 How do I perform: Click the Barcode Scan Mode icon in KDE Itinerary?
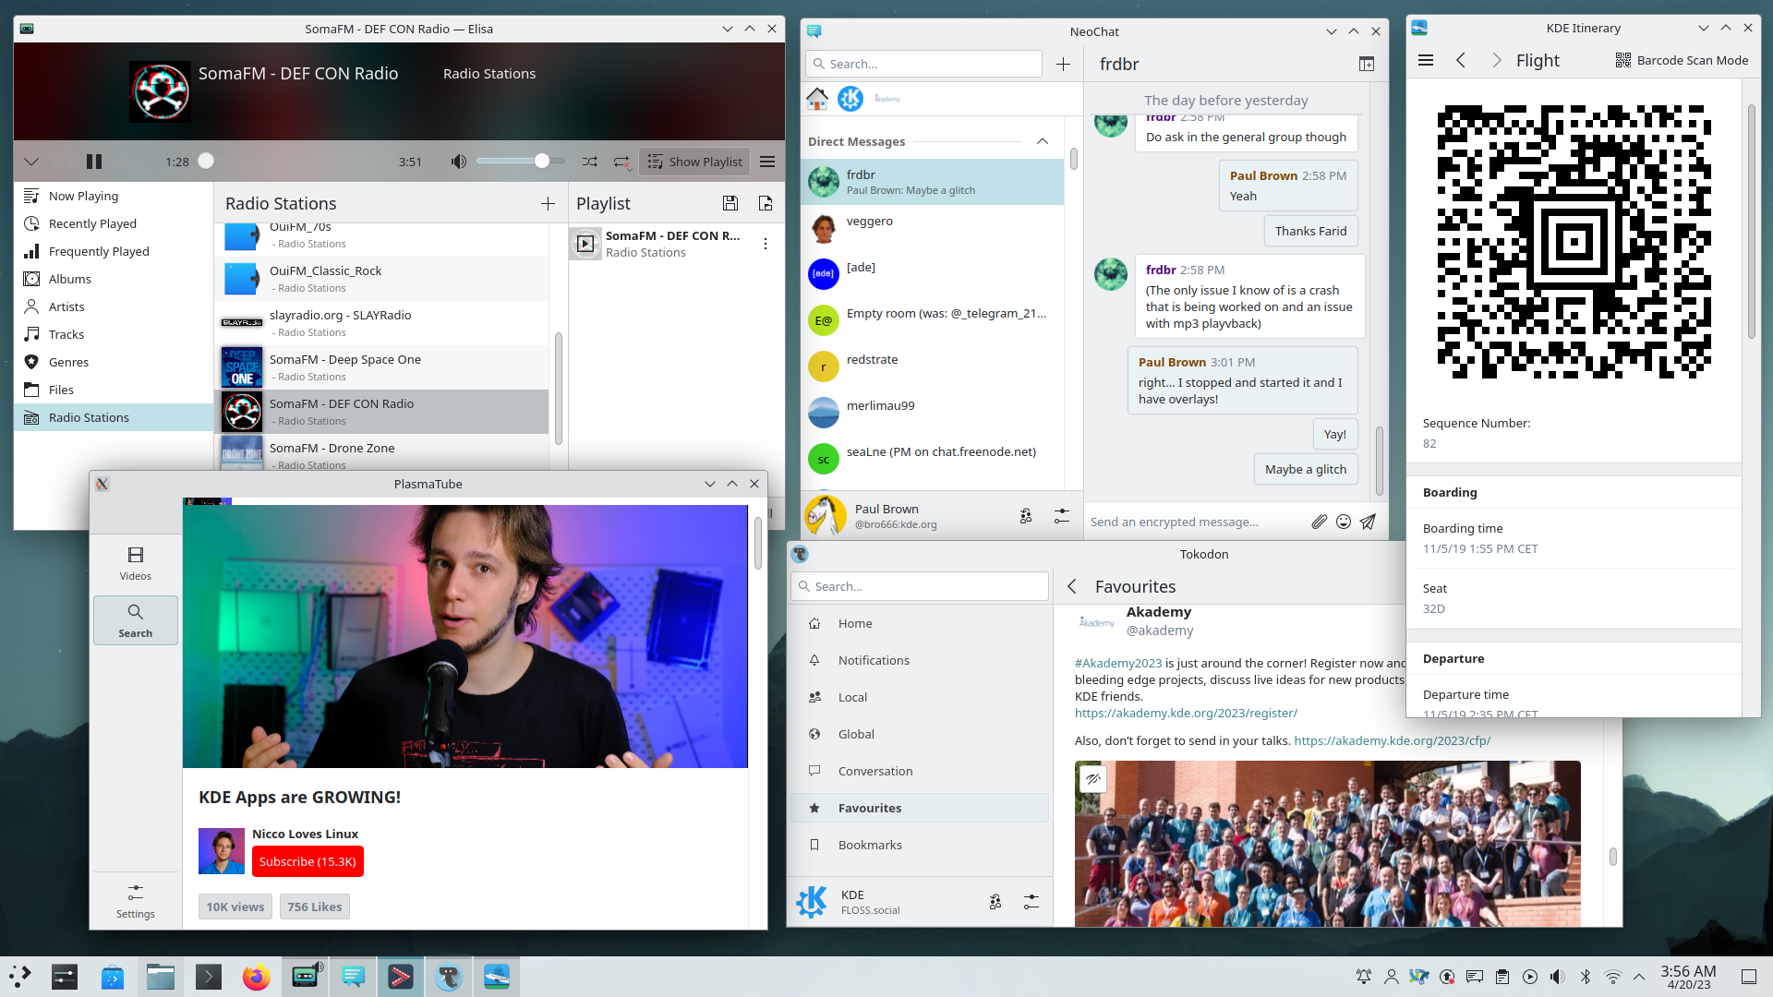click(1623, 60)
